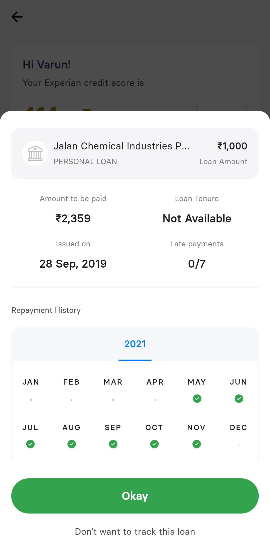Tap Don't want to track this loan
The image size is (270, 555).
(135, 532)
